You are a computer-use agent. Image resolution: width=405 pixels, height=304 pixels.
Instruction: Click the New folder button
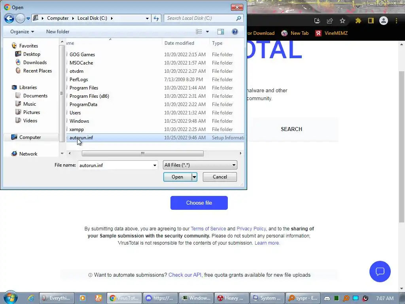point(58,32)
